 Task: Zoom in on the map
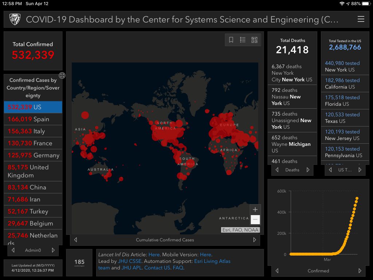click(255, 210)
